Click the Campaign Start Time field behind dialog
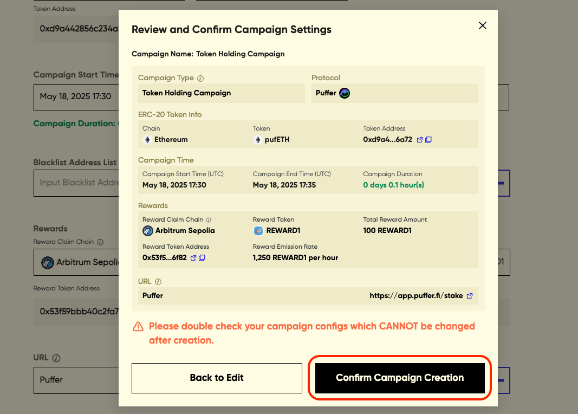The image size is (578, 414). [x=76, y=96]
